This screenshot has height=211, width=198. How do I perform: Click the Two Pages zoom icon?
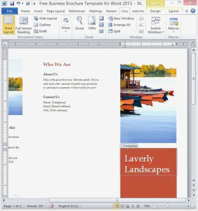101,25
